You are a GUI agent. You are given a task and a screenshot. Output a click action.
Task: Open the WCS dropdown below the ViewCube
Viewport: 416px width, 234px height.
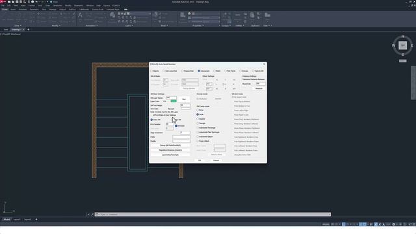403,61
